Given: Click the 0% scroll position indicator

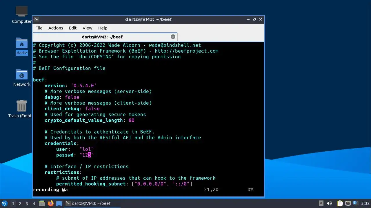Looking at the screenshot, I should [x=250, y=190].
